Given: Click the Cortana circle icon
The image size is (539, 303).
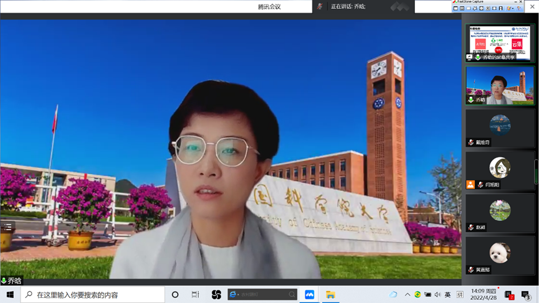Looking at the screenshot, I should coord(175,294).
